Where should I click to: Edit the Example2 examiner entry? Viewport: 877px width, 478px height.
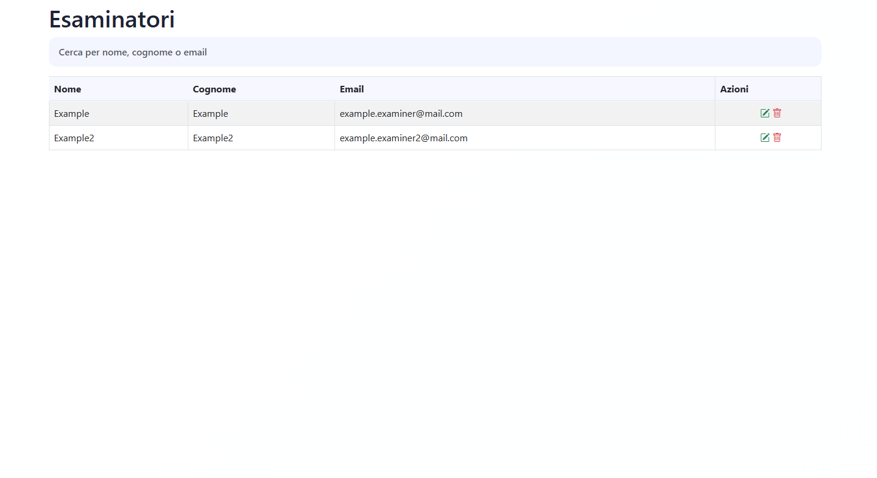pyautogui.click(x=764, y=138)
